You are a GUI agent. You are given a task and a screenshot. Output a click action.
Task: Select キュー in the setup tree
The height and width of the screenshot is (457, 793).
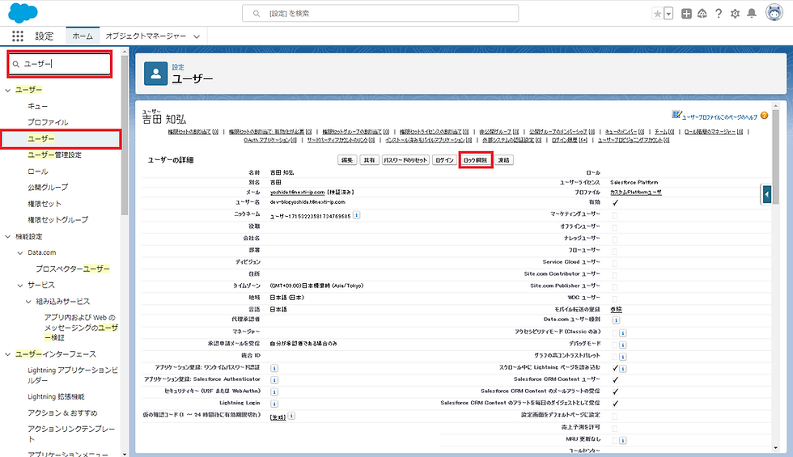click(37, 106)
